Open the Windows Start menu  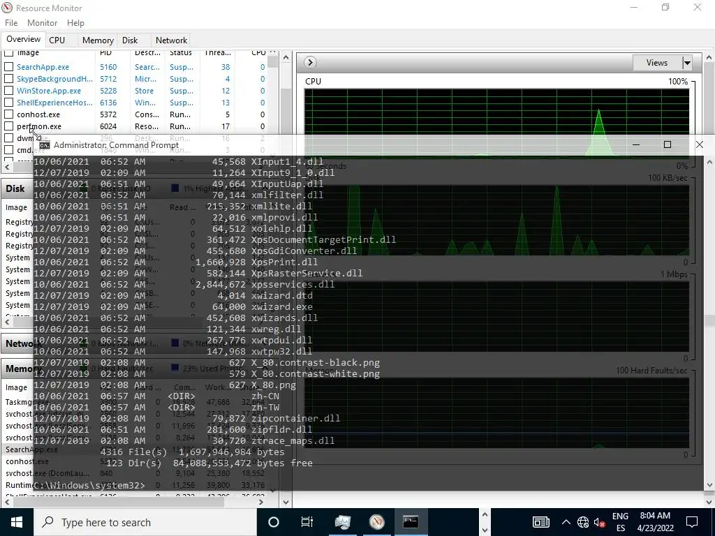(17, 522)
